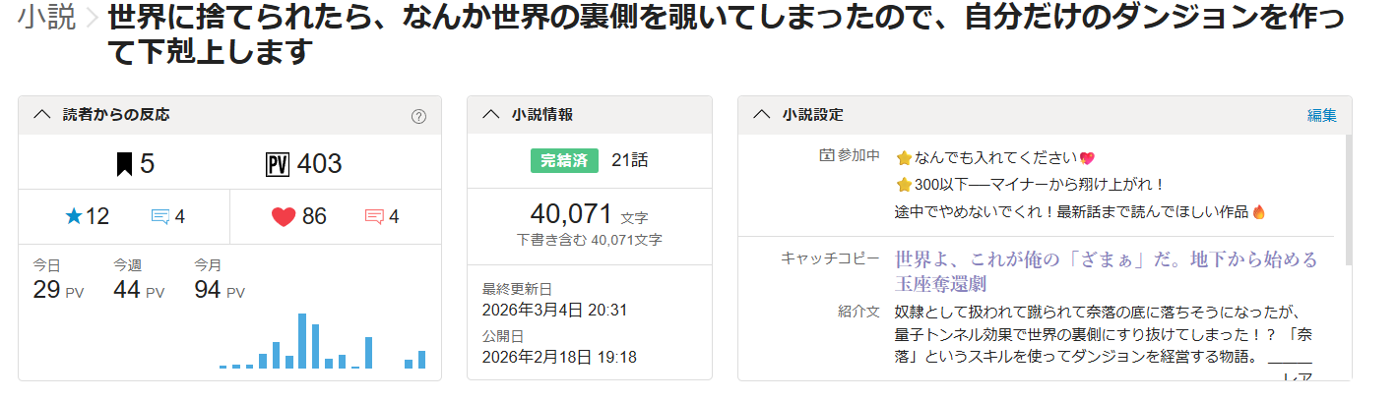This screenshot has height=400, width=1397.
Task: Click the blue star rating icon
Action: [74, 217]
